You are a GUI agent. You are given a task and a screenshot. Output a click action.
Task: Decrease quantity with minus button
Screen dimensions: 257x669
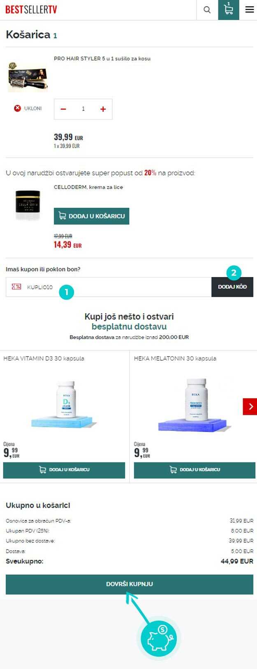(63, 109)
